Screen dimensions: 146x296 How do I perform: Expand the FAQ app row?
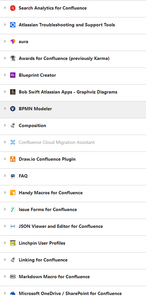tap(5, 176)
